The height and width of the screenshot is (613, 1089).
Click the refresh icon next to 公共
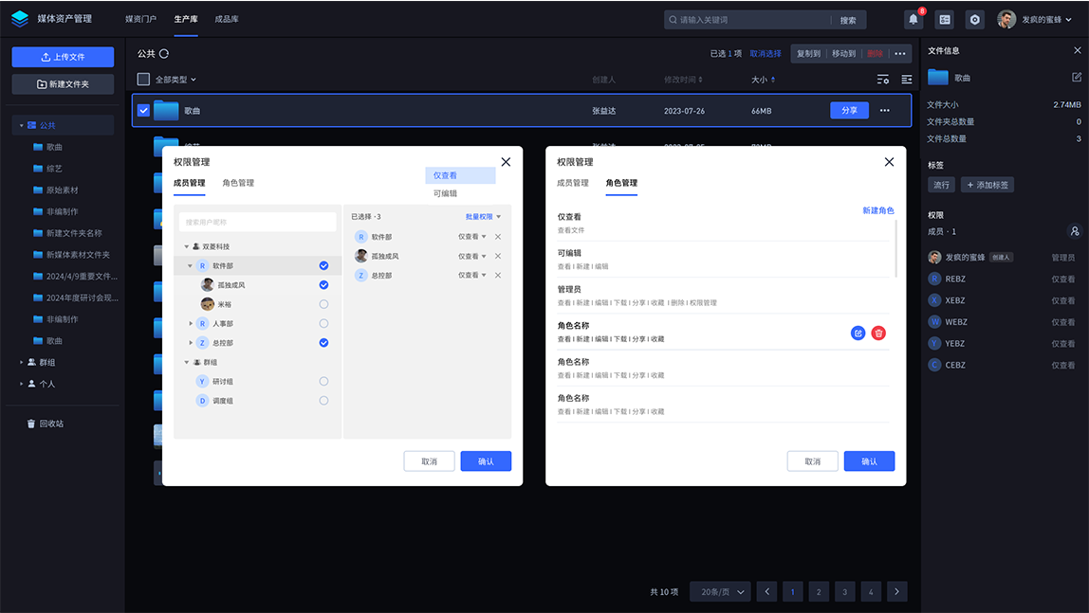pos(164,54)
